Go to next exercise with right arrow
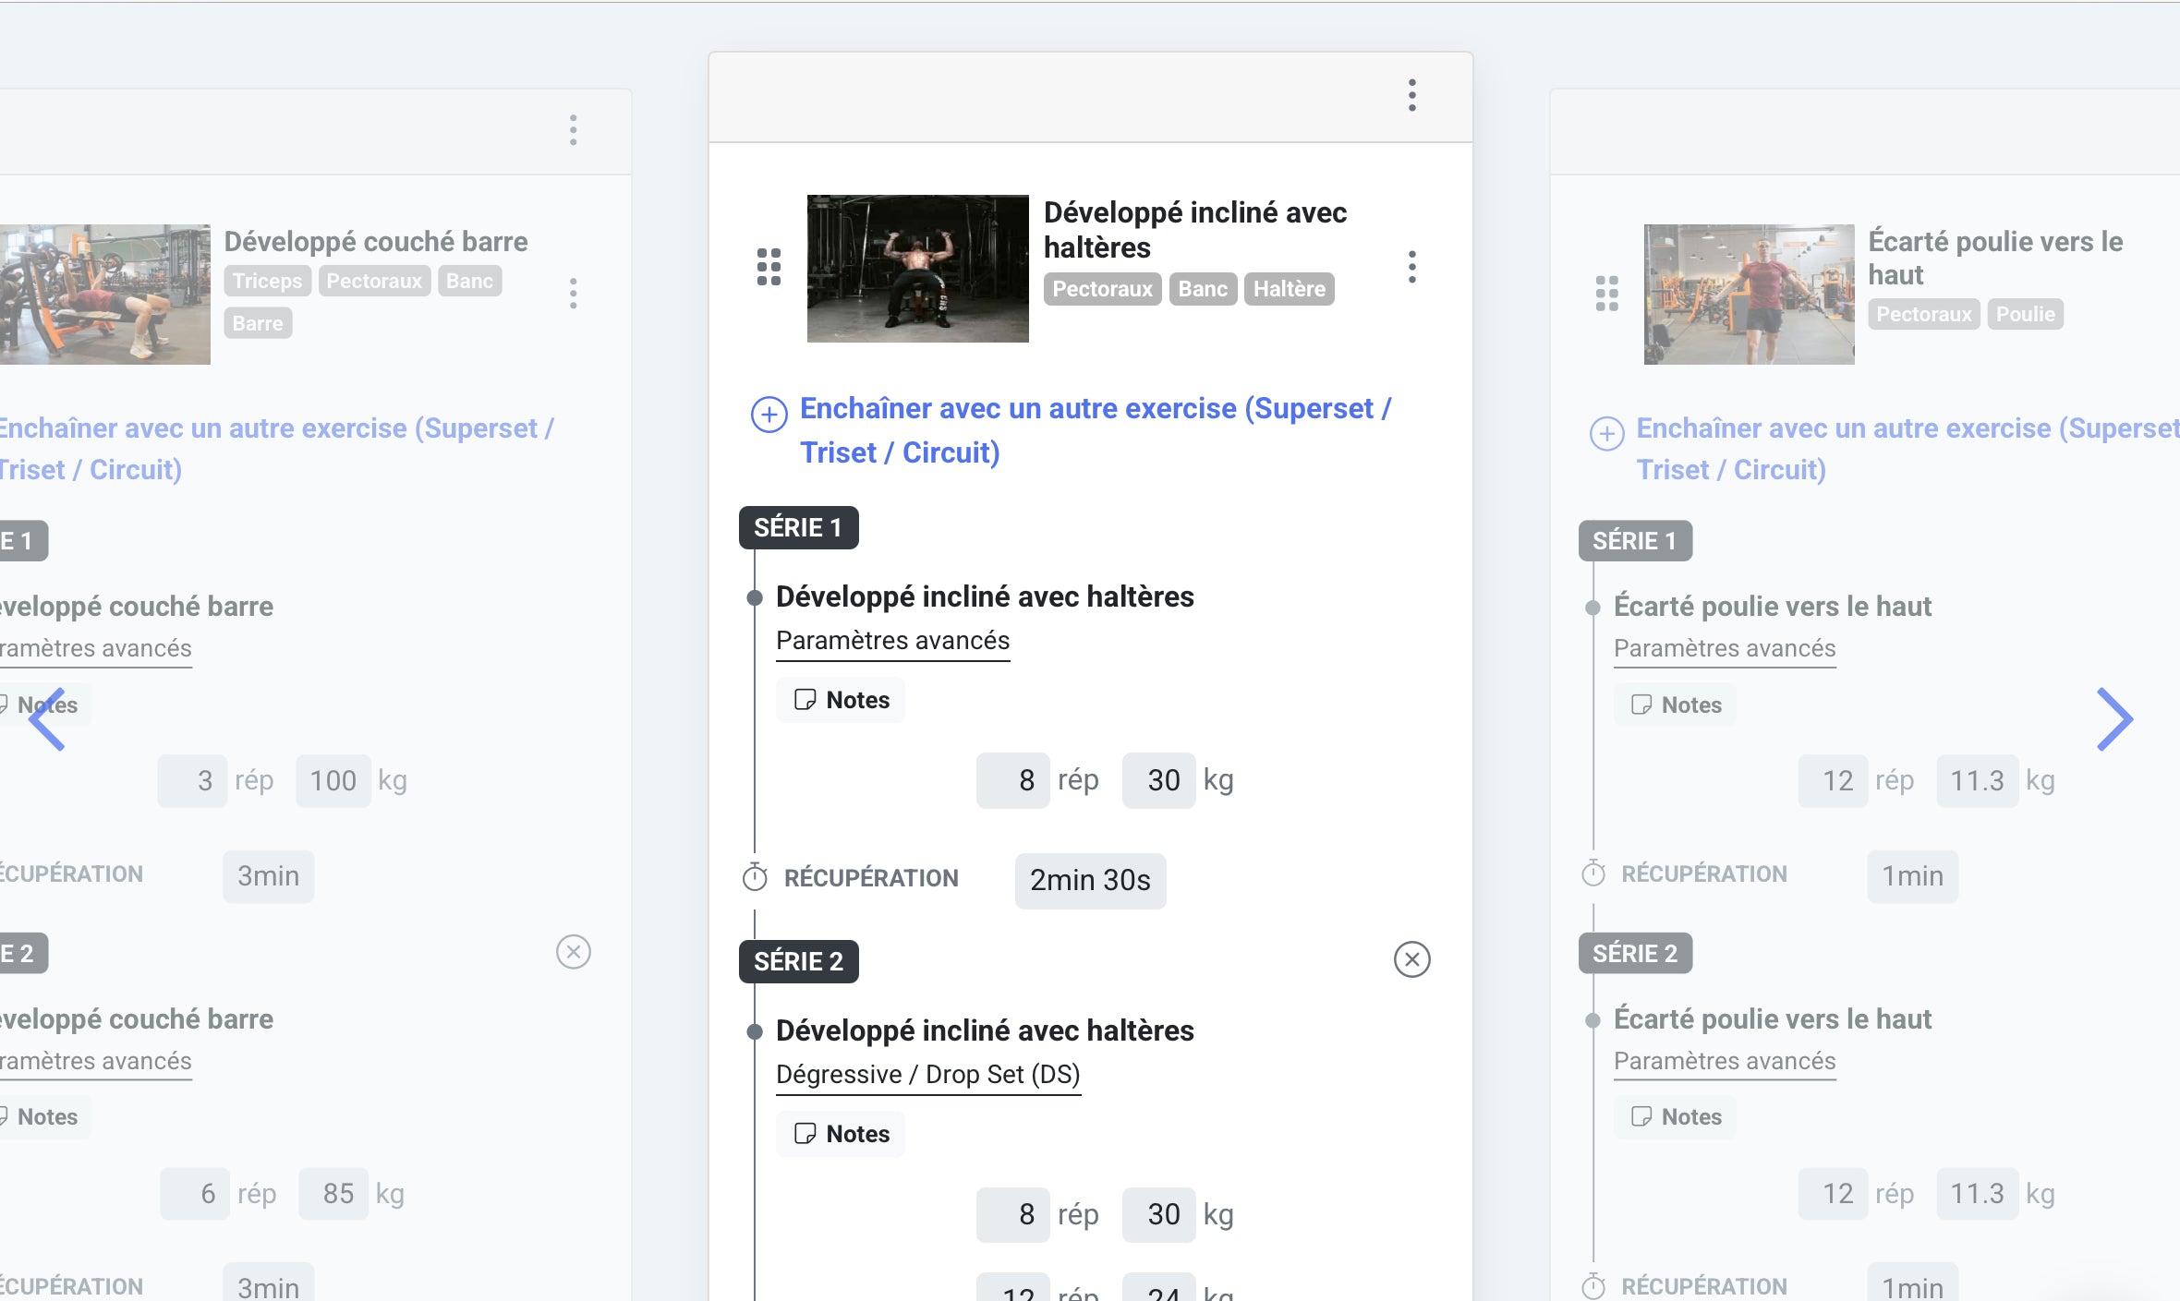Screen dimensions: 2180x1301 2114,719
